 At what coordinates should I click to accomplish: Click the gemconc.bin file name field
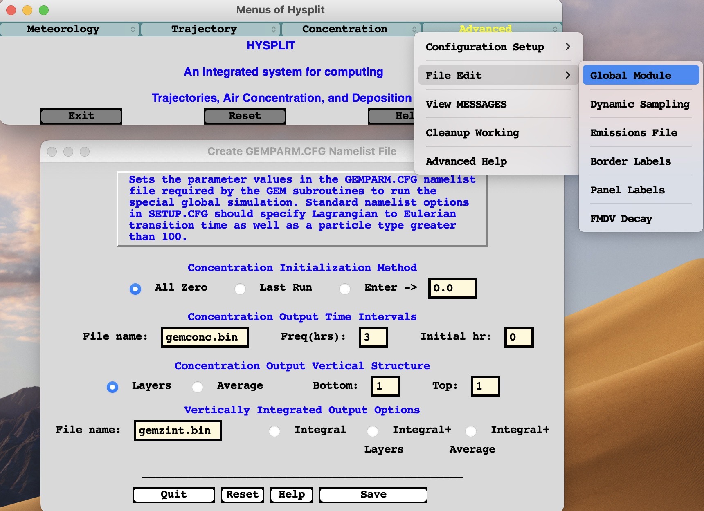click(205, 337)
